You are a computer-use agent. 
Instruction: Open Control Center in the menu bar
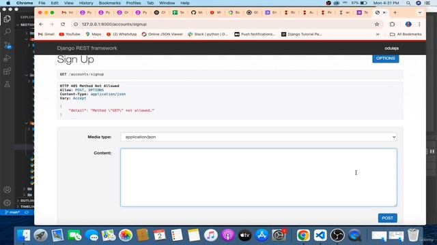427,3
